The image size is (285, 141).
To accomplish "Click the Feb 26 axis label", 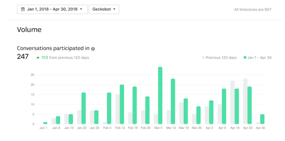I will pos(145,128).
